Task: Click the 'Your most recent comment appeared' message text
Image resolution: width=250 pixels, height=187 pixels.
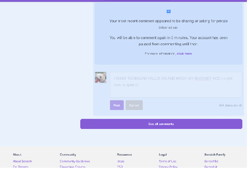Action: [168, 24]
